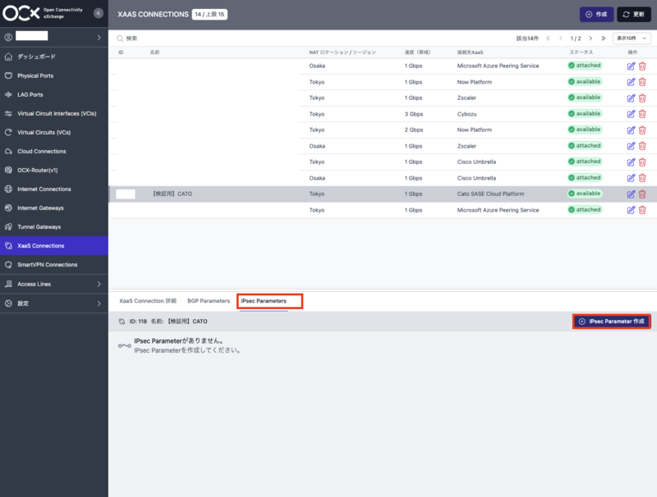The width and height of the screenshot is (657, 497).
Task: Edit the Cybozu row
Action: [x=631, y=114]
